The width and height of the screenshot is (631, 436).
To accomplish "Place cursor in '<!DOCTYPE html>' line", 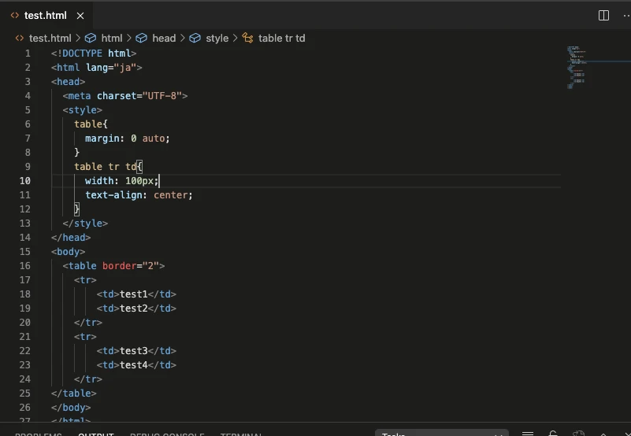I will [x=94, y=54].
